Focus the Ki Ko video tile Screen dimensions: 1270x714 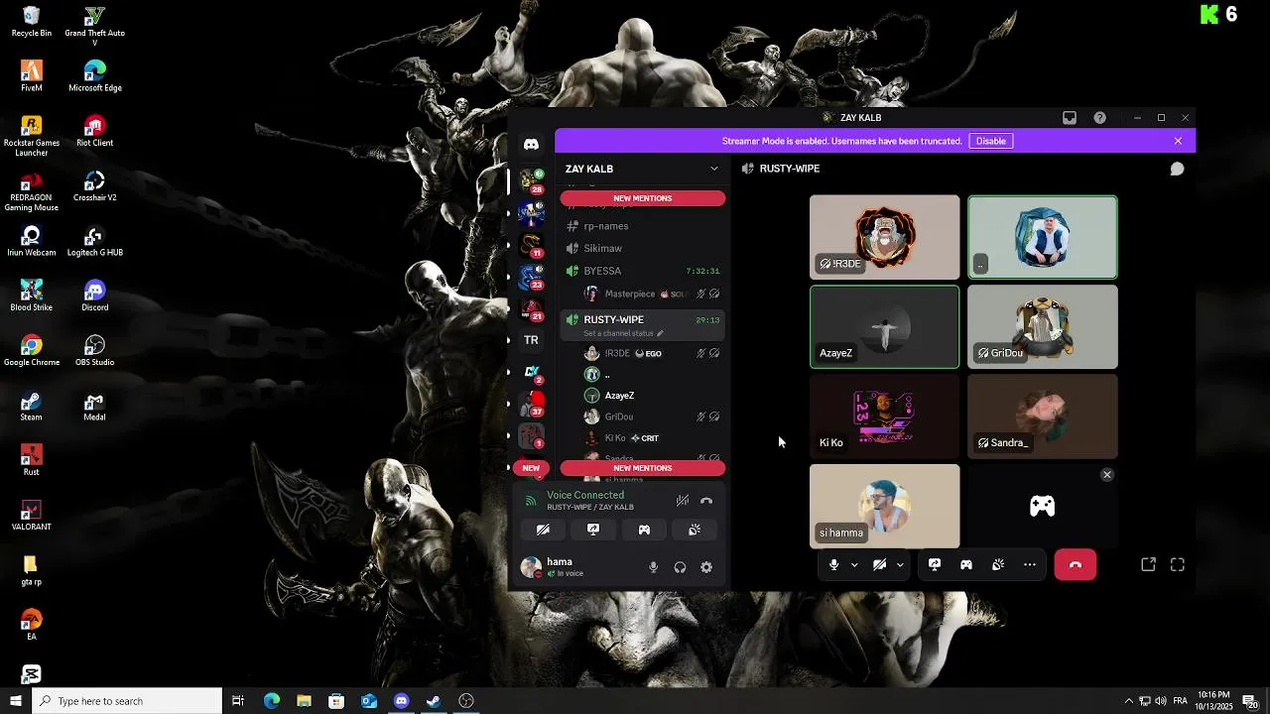(x=885, y=416)
